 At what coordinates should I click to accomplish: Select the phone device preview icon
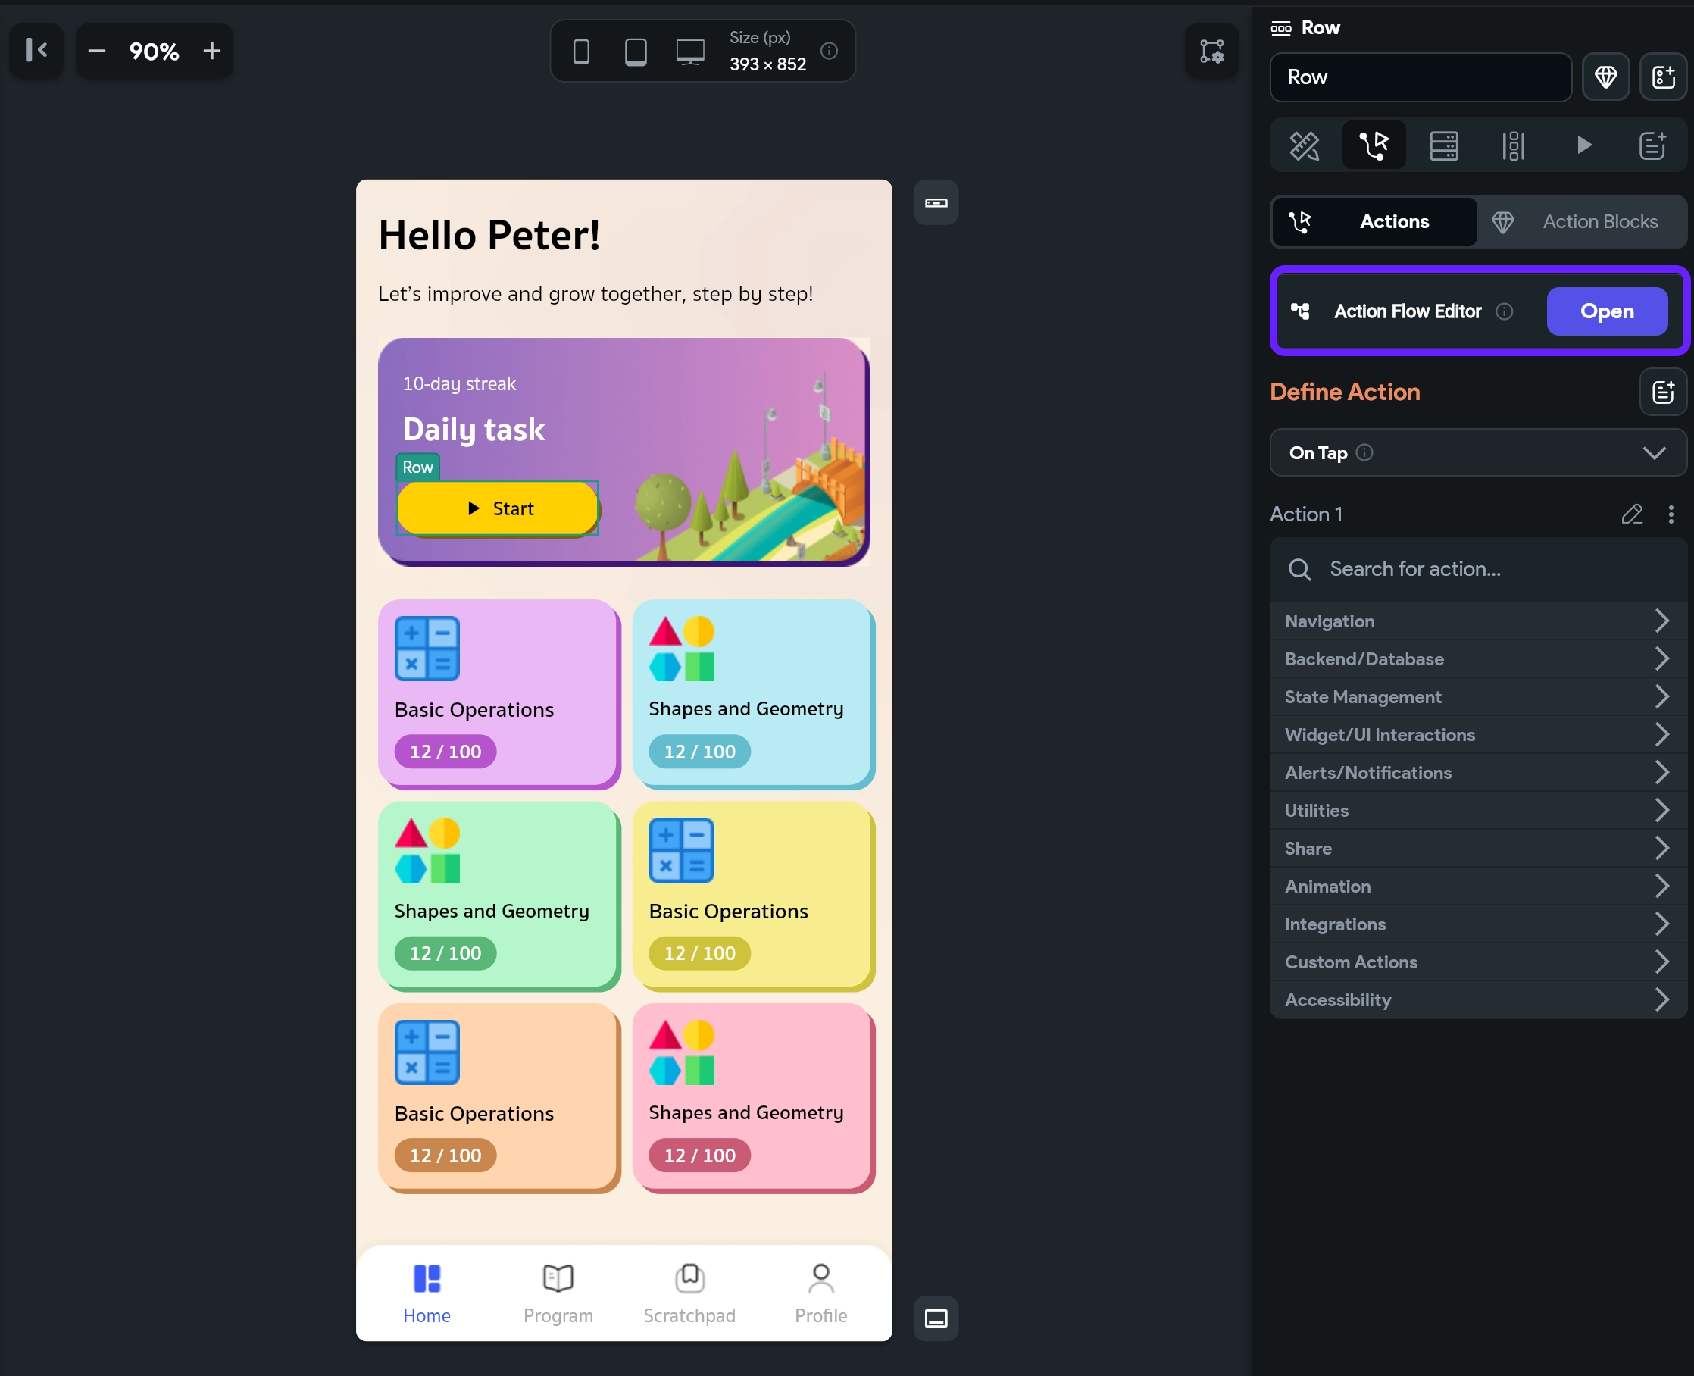pyautogui.click(x=581, y=52)
